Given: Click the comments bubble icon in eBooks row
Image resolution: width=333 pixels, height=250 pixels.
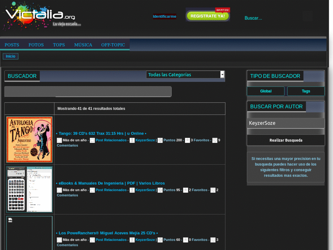Looking at the screenshot, I should tap(213, 190).
